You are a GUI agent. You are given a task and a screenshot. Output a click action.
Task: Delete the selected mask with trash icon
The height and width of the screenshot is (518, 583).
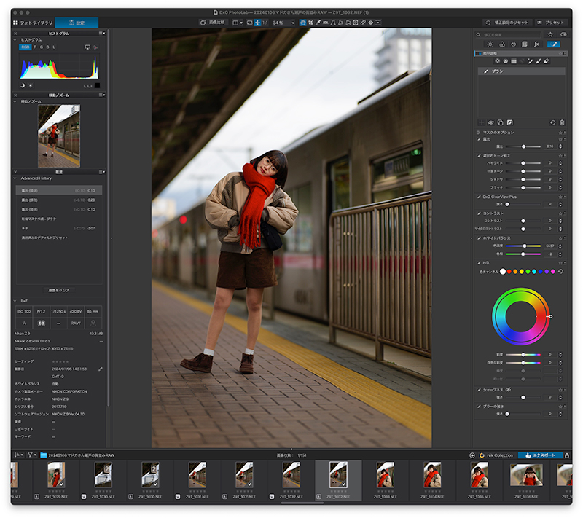pos(562,122)
